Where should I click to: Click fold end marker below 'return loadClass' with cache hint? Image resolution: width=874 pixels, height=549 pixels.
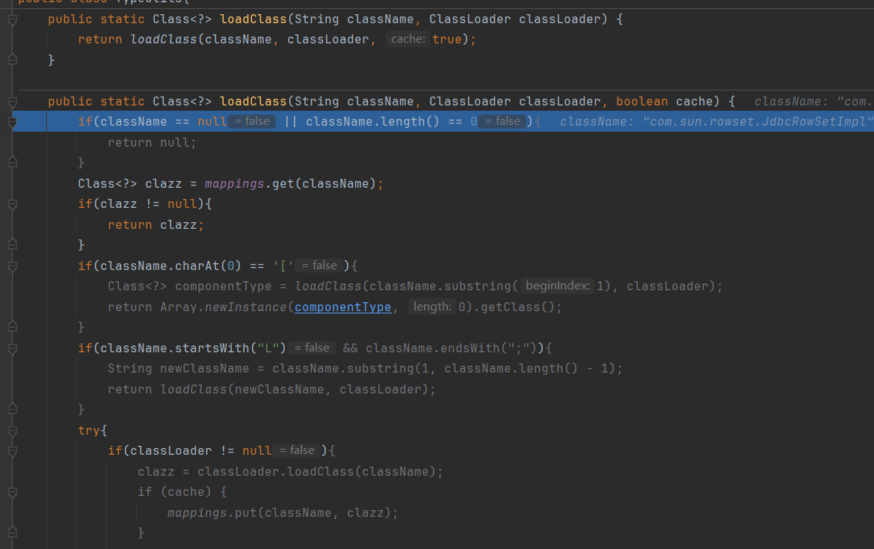point(12,59)
